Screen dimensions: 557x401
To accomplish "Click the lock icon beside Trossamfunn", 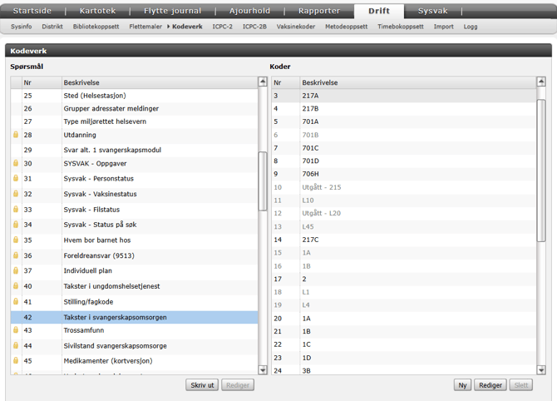I will point(16,330).
